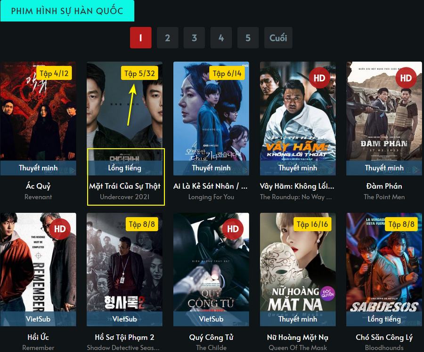
Task: Click the Tập 4/12 episode badge
Action: [x=54, y=73]
